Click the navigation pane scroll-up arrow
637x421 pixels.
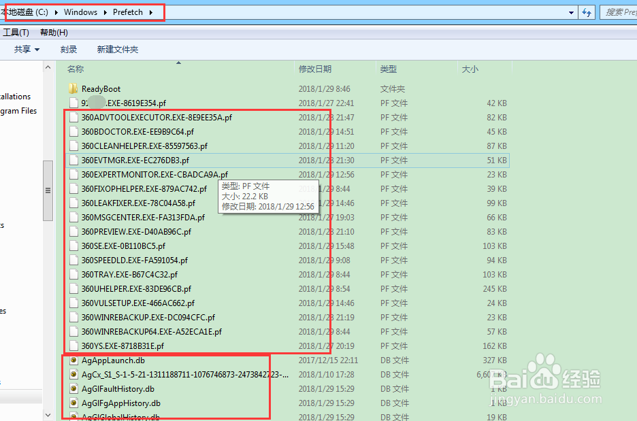48,67
